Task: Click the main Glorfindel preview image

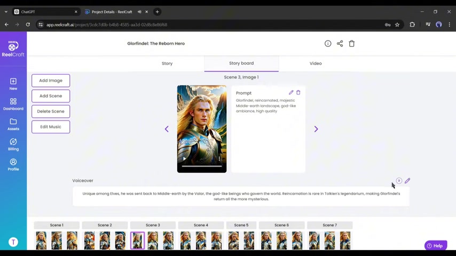Action: click(x=201, y=129)
